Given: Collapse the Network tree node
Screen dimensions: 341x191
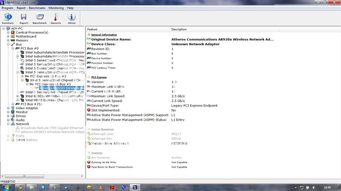Looking at the screenshot, I should point(8,124).
